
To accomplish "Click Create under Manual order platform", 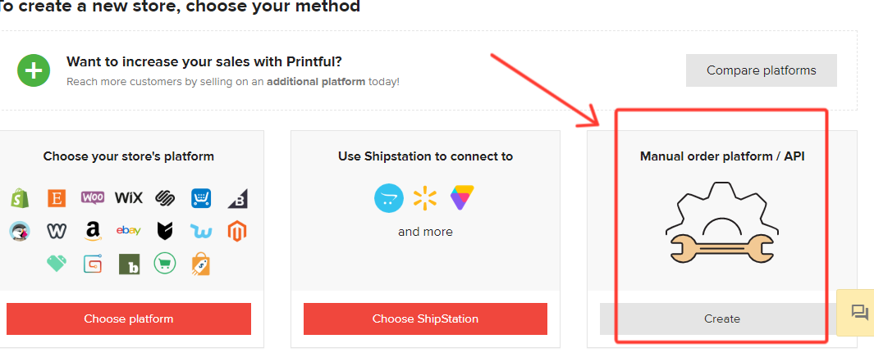I will pos(722,319).
